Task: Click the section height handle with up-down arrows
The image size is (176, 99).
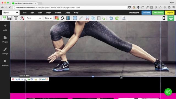Action: tap(121, 77)
